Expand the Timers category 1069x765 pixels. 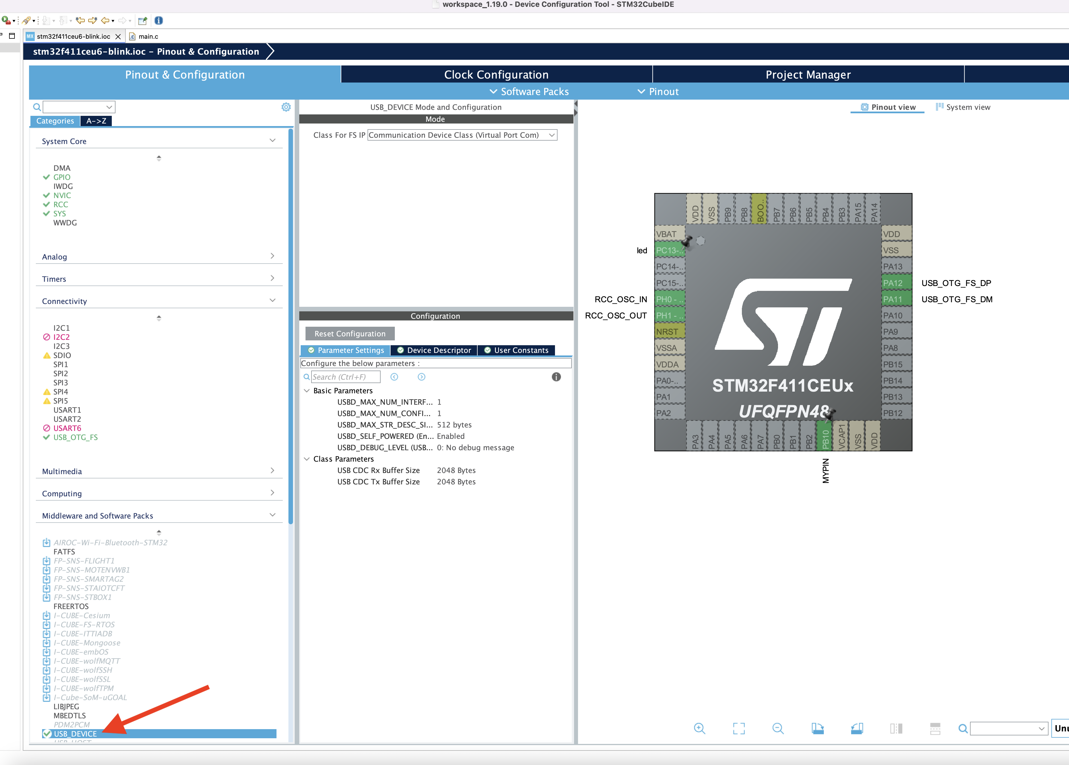273,278
